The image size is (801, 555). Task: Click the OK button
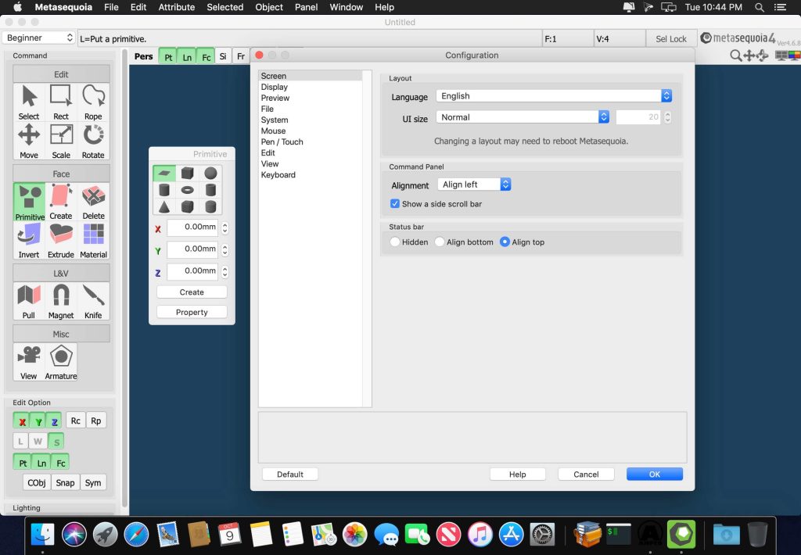pyautogui.click(x=654, y=474)
